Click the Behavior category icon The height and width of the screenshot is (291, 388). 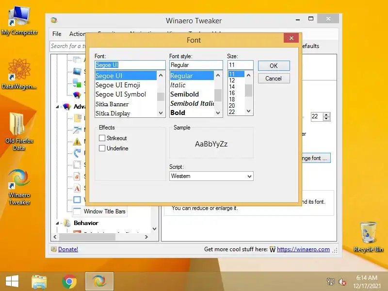(67, 223)
